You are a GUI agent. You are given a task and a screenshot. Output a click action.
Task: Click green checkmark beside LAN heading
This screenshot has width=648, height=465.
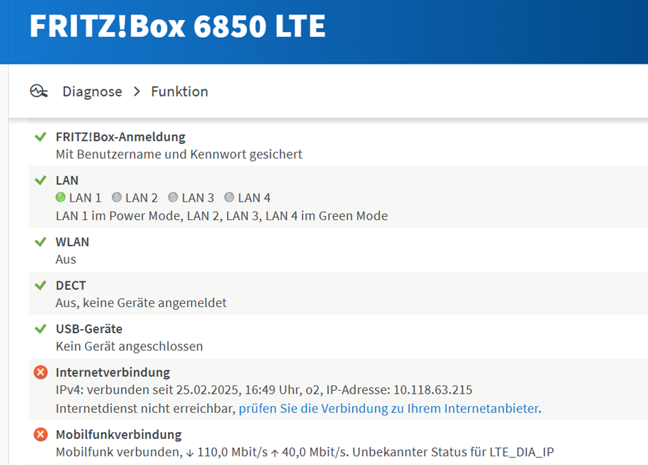click(40, 180)
